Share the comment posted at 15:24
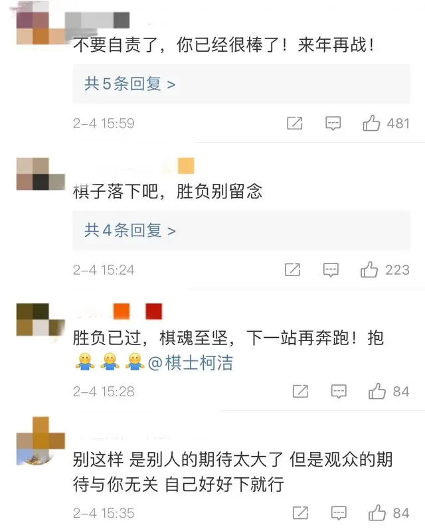Viewport: 425px width, 531px height. coord(292,270)
